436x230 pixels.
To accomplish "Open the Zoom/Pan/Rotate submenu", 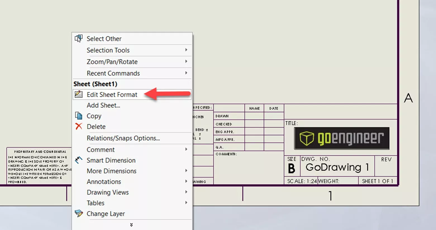I will pyautogui.click(x=112, y=62).
